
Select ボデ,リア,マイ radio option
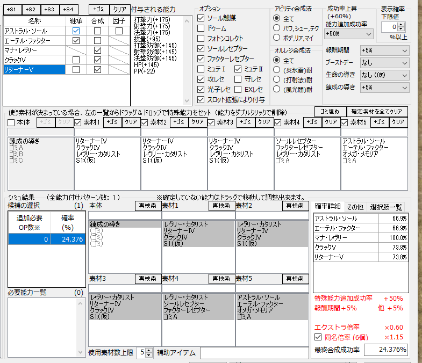[276, 38]
